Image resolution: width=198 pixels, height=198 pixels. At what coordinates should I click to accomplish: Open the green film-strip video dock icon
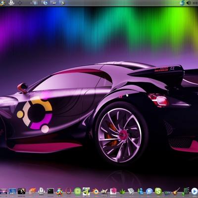186,192
